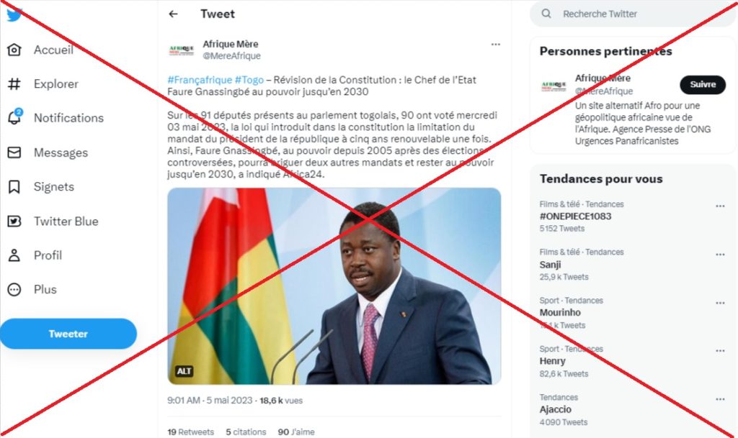Viewport: 738px width, 438px height.
Task: Open the #Françafrique hashtag link
Action: [200, 80]
